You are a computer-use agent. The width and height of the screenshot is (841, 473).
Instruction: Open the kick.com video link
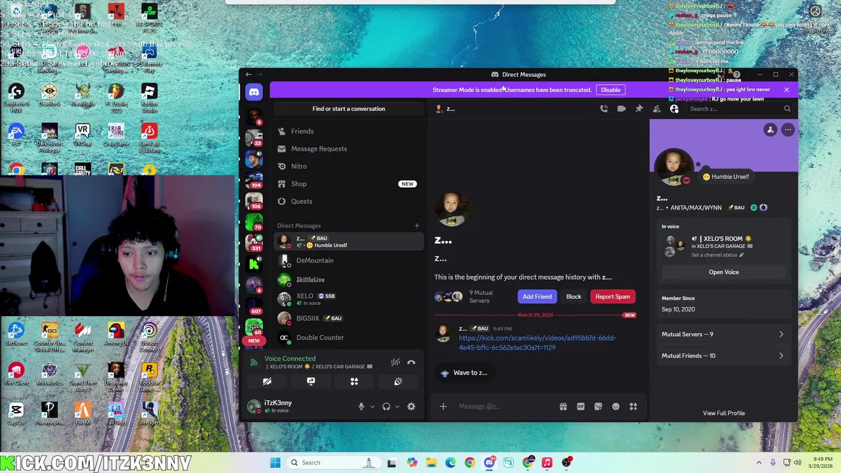(537, 342)
